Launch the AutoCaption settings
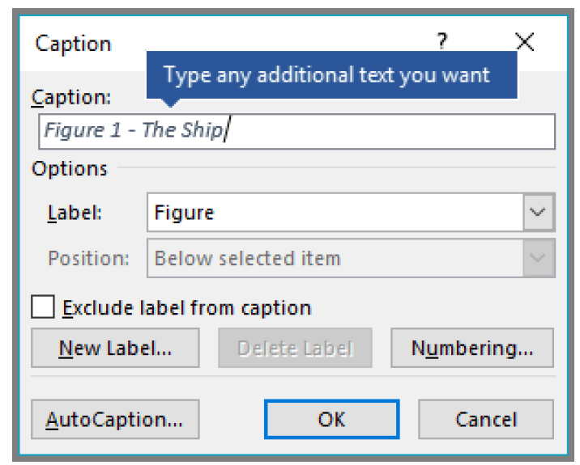This screenshot has height=465, width=580. 115,420
